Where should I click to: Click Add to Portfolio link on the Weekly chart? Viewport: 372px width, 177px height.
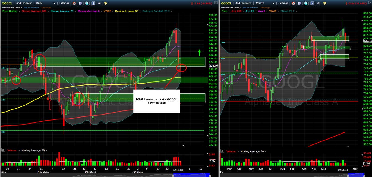(x=250, y=8)
